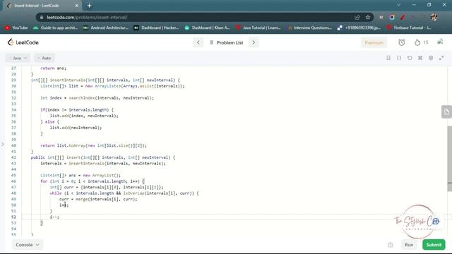Open the Problem List
This screenshot has width=452, height=254.
click(x=227, y=42)
